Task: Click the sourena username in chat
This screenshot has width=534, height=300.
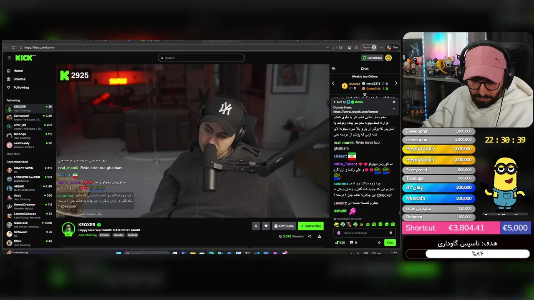Action: (341, 183)
